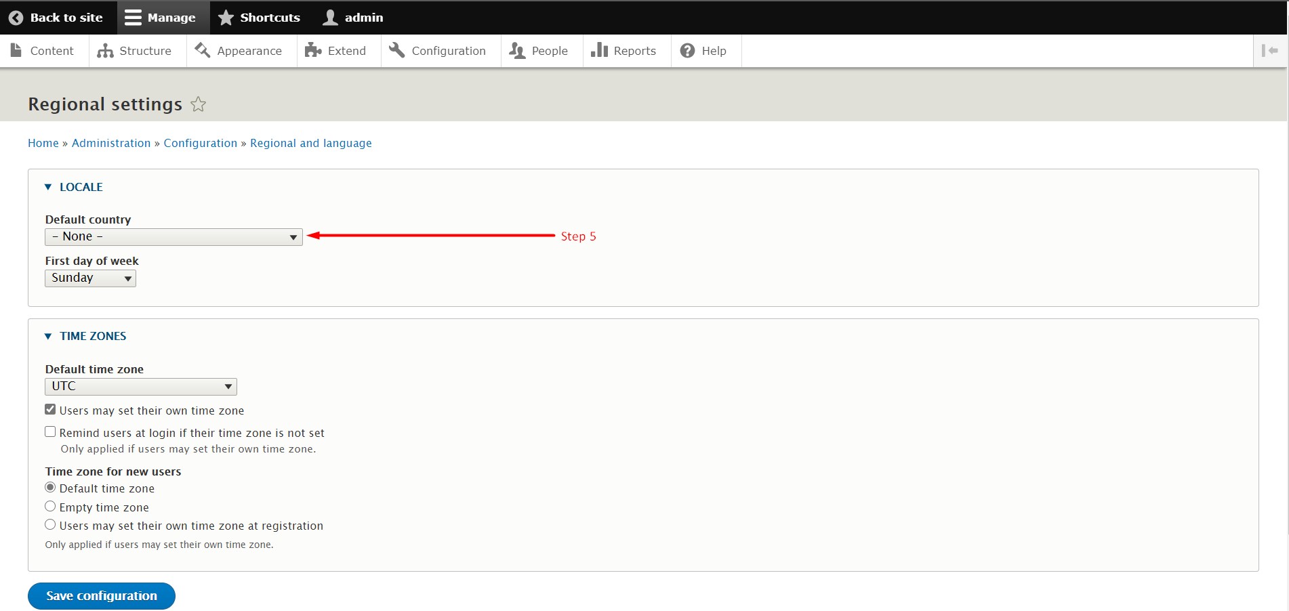1289x611 pixels.
Task: Click the Configuration wrench icon
Action: click(397, 50)
